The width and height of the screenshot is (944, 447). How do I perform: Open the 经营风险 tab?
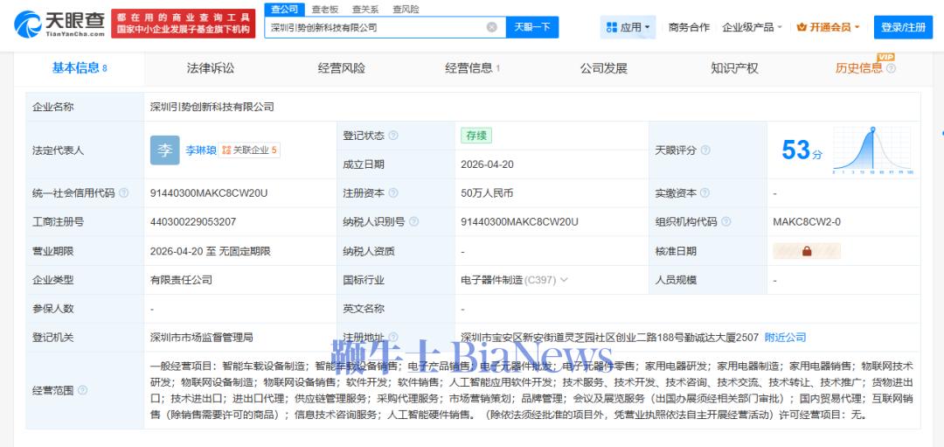click(342, 68)
